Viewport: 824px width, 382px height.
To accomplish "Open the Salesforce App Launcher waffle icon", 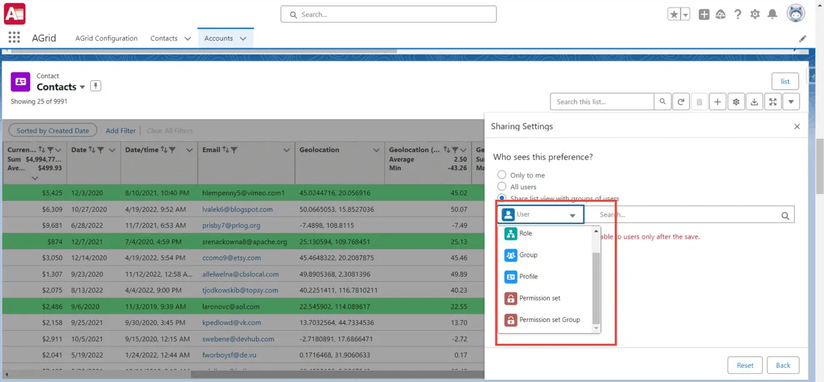I will (x=14, y=38).
